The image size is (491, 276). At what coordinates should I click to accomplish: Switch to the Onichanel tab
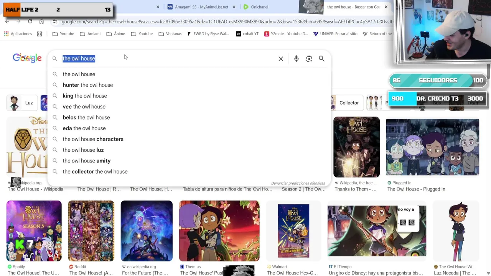coord(256,7)
